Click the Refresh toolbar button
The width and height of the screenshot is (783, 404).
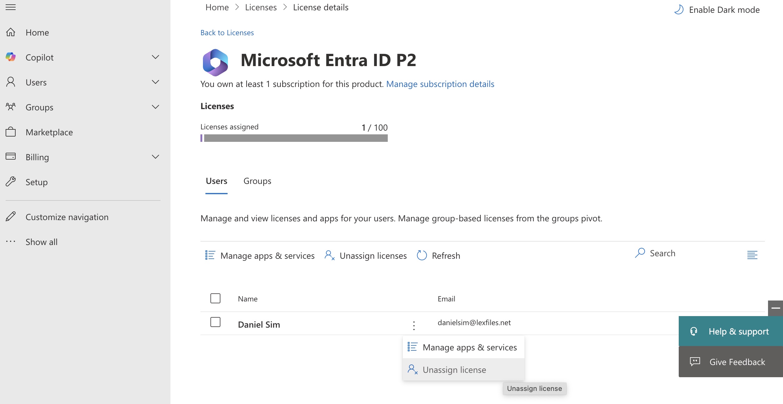click(x=438, y=256)
